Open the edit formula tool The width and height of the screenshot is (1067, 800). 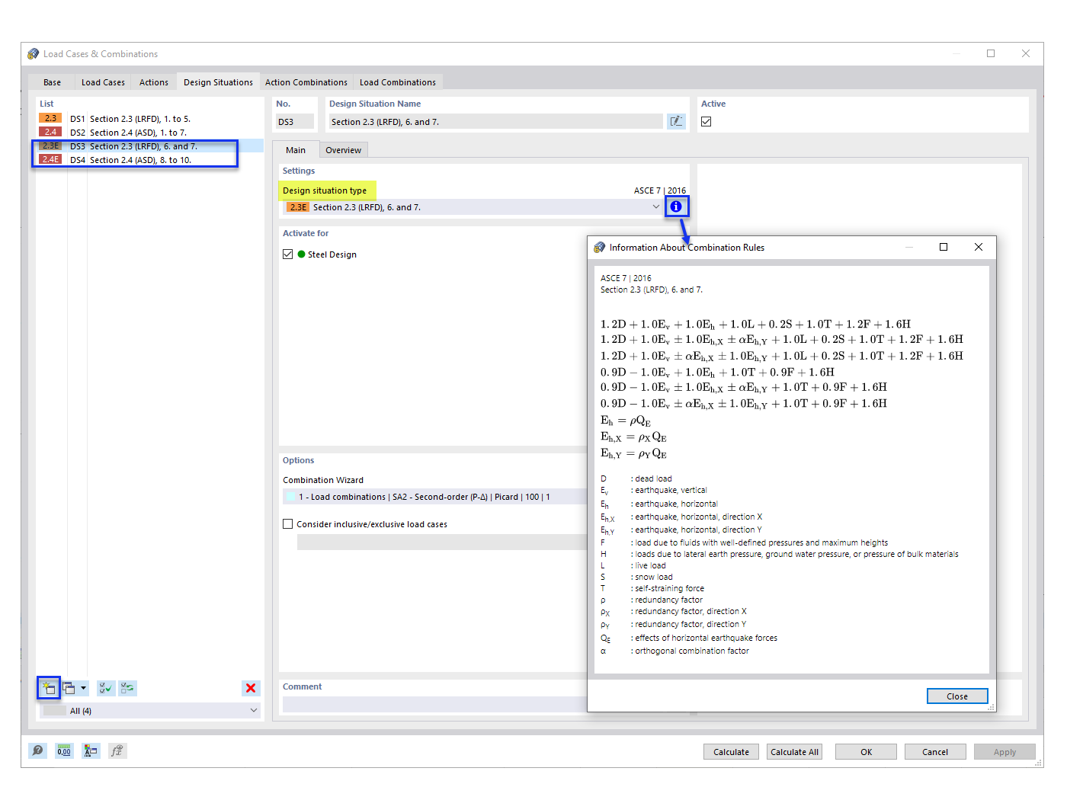[117, 750]
